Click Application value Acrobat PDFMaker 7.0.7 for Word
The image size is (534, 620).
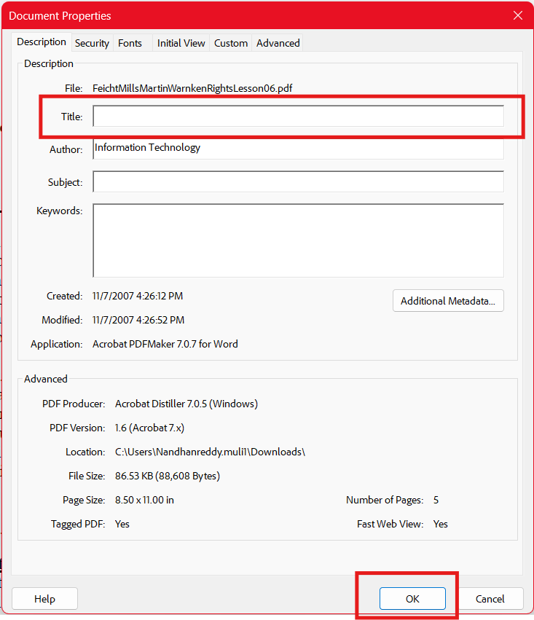pos(165,344)
